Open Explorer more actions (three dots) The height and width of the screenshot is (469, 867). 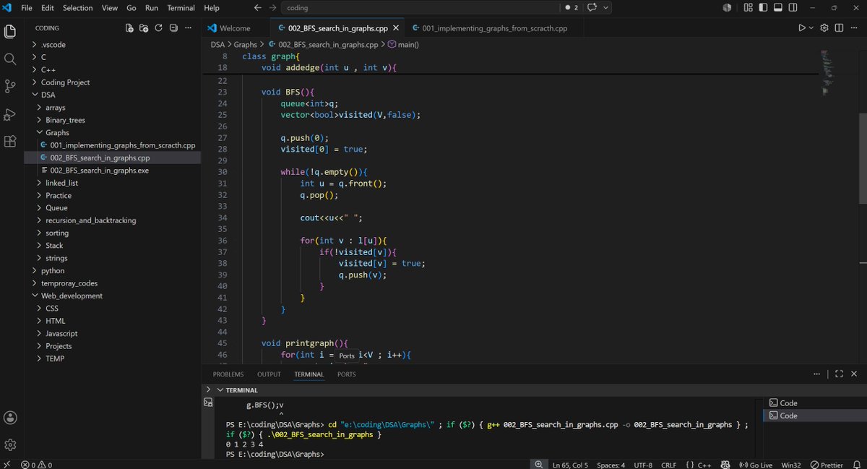189,28
